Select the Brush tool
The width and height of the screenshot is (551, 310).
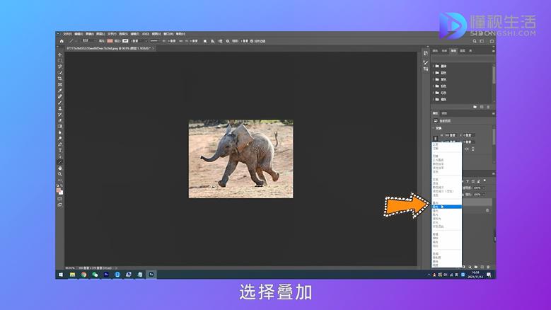click(59, 103)
